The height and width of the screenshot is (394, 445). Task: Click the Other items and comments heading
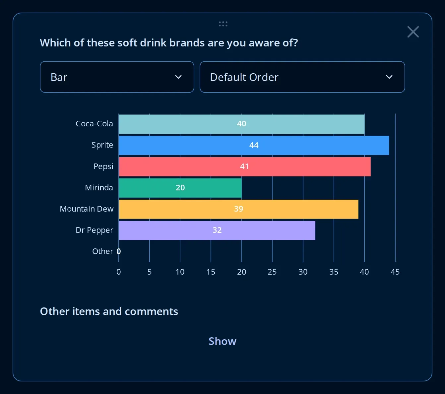pyautogui.click(x=109, y=311)
